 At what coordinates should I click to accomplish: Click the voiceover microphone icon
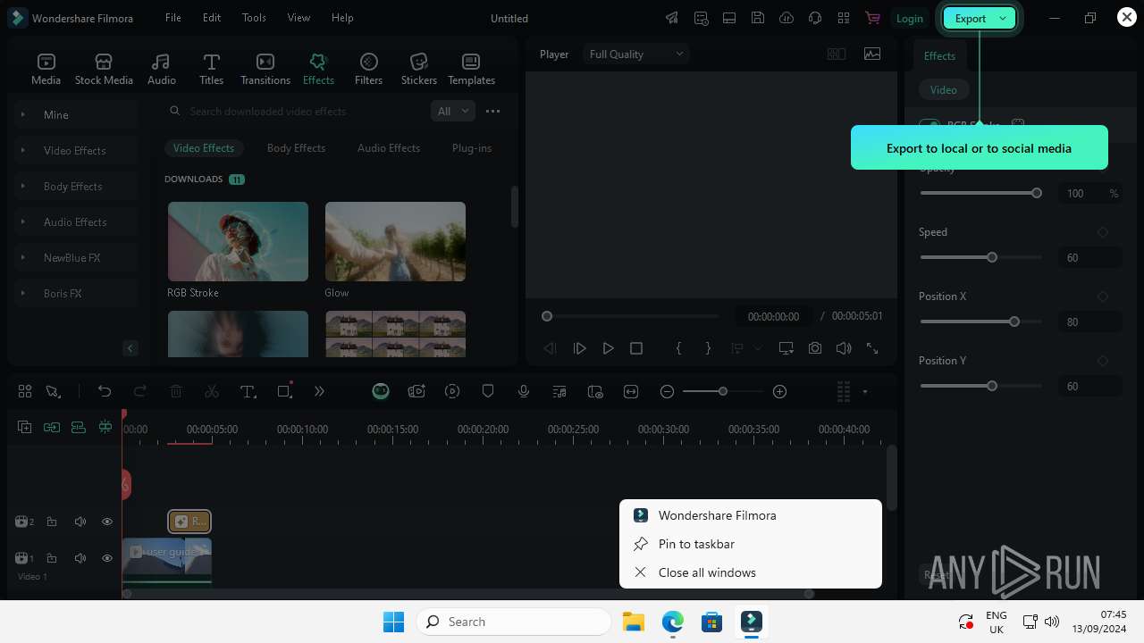[524, 391]
